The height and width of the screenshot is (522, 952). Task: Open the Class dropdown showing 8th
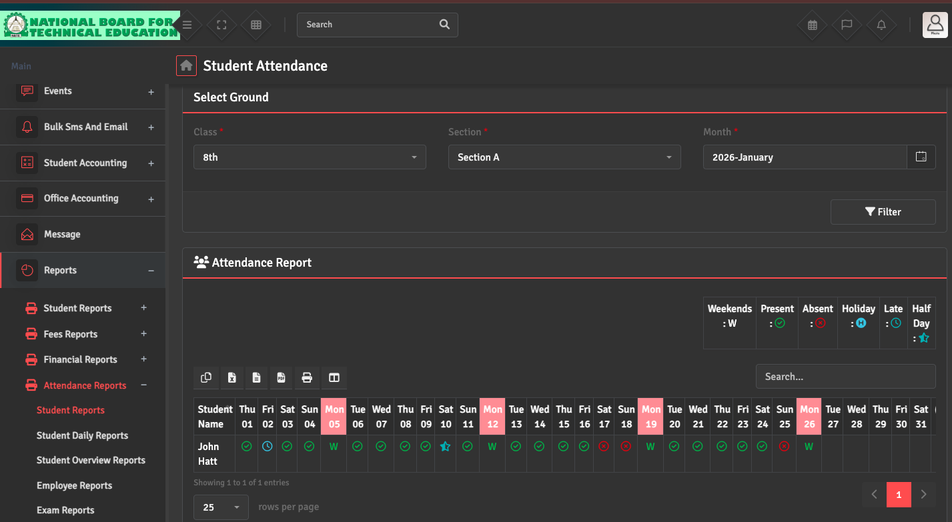tap(310, 157)
